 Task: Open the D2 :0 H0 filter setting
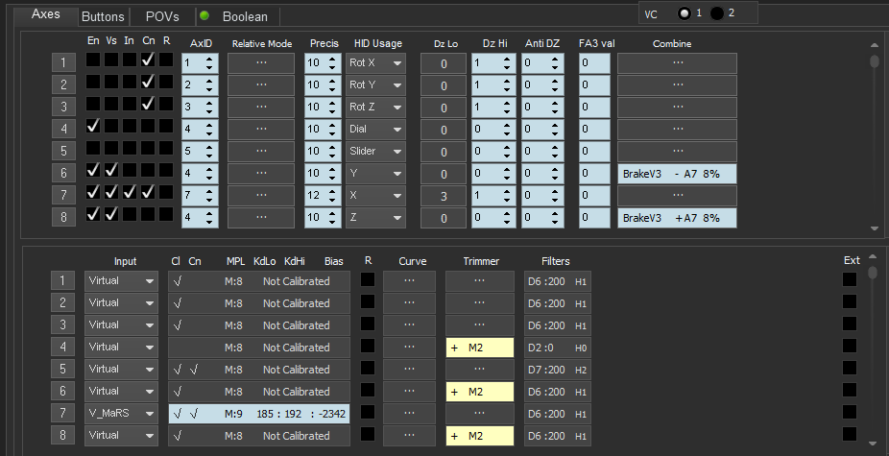558,348
